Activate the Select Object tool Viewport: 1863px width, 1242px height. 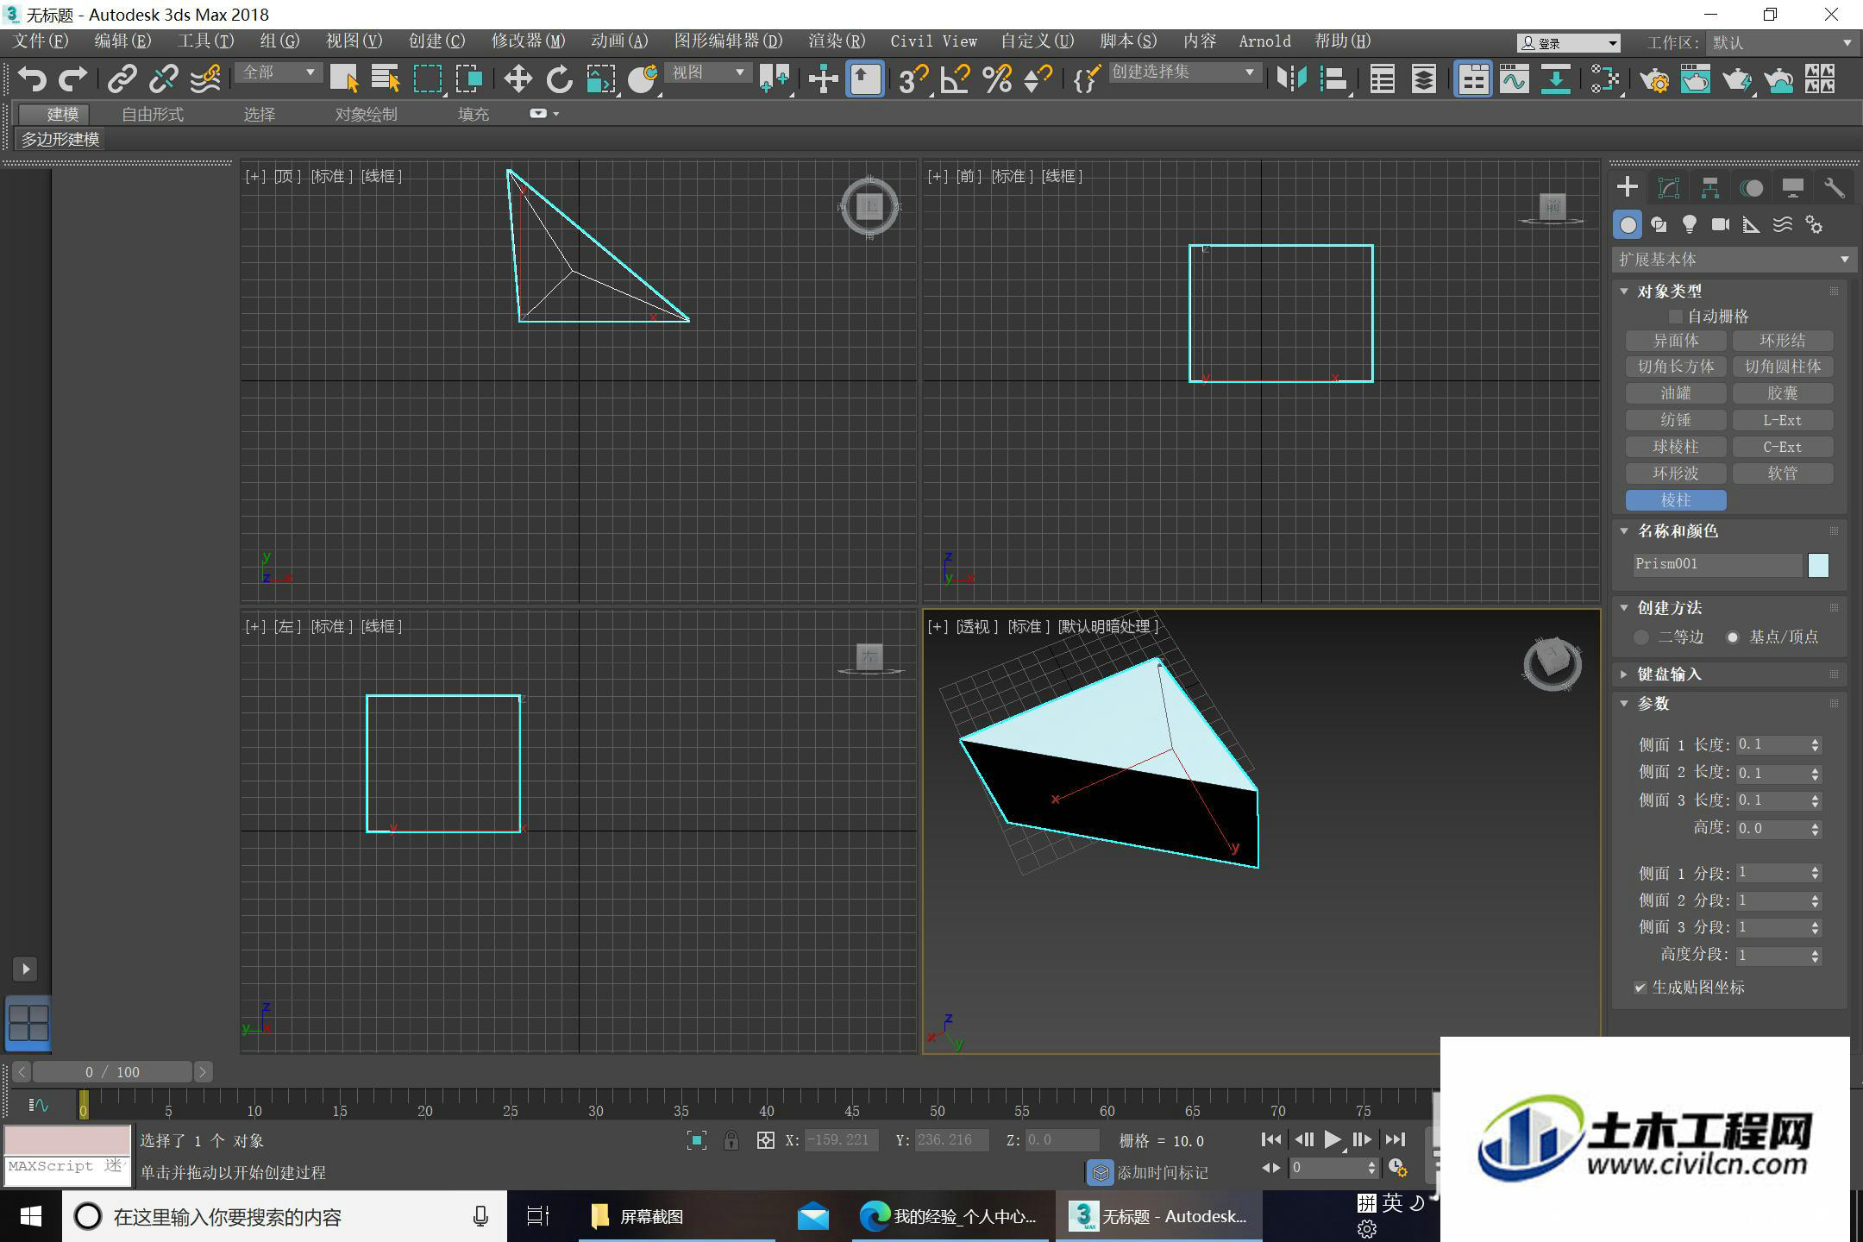pyautogui.click(x=344, y=79)
